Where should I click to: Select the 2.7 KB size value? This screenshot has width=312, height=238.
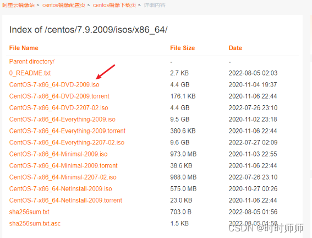[x=179, y=73]
